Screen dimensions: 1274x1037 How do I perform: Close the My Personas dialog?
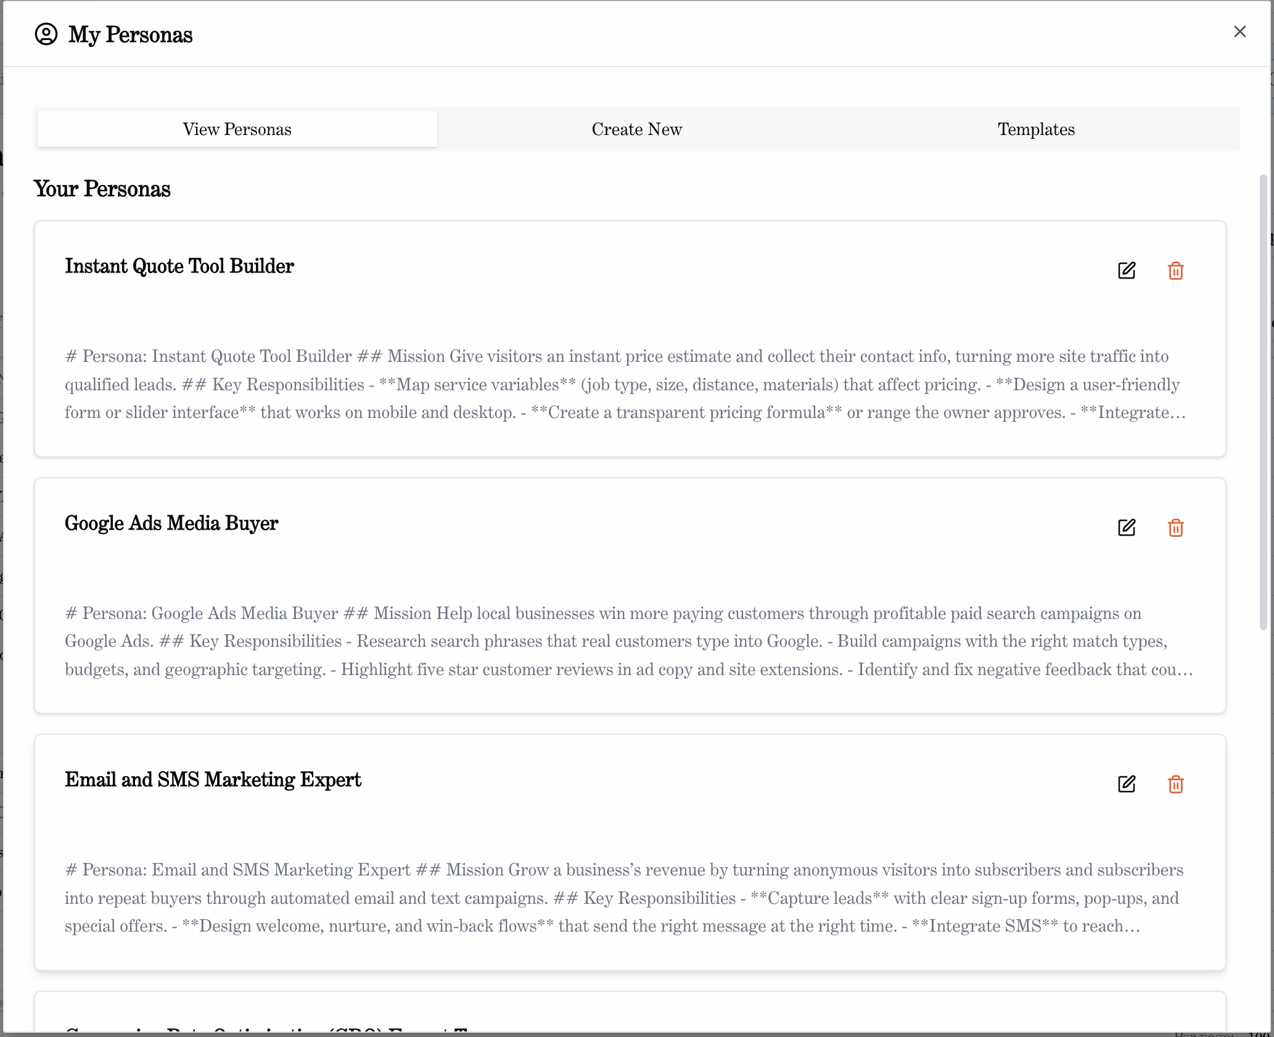(1239, 31)
